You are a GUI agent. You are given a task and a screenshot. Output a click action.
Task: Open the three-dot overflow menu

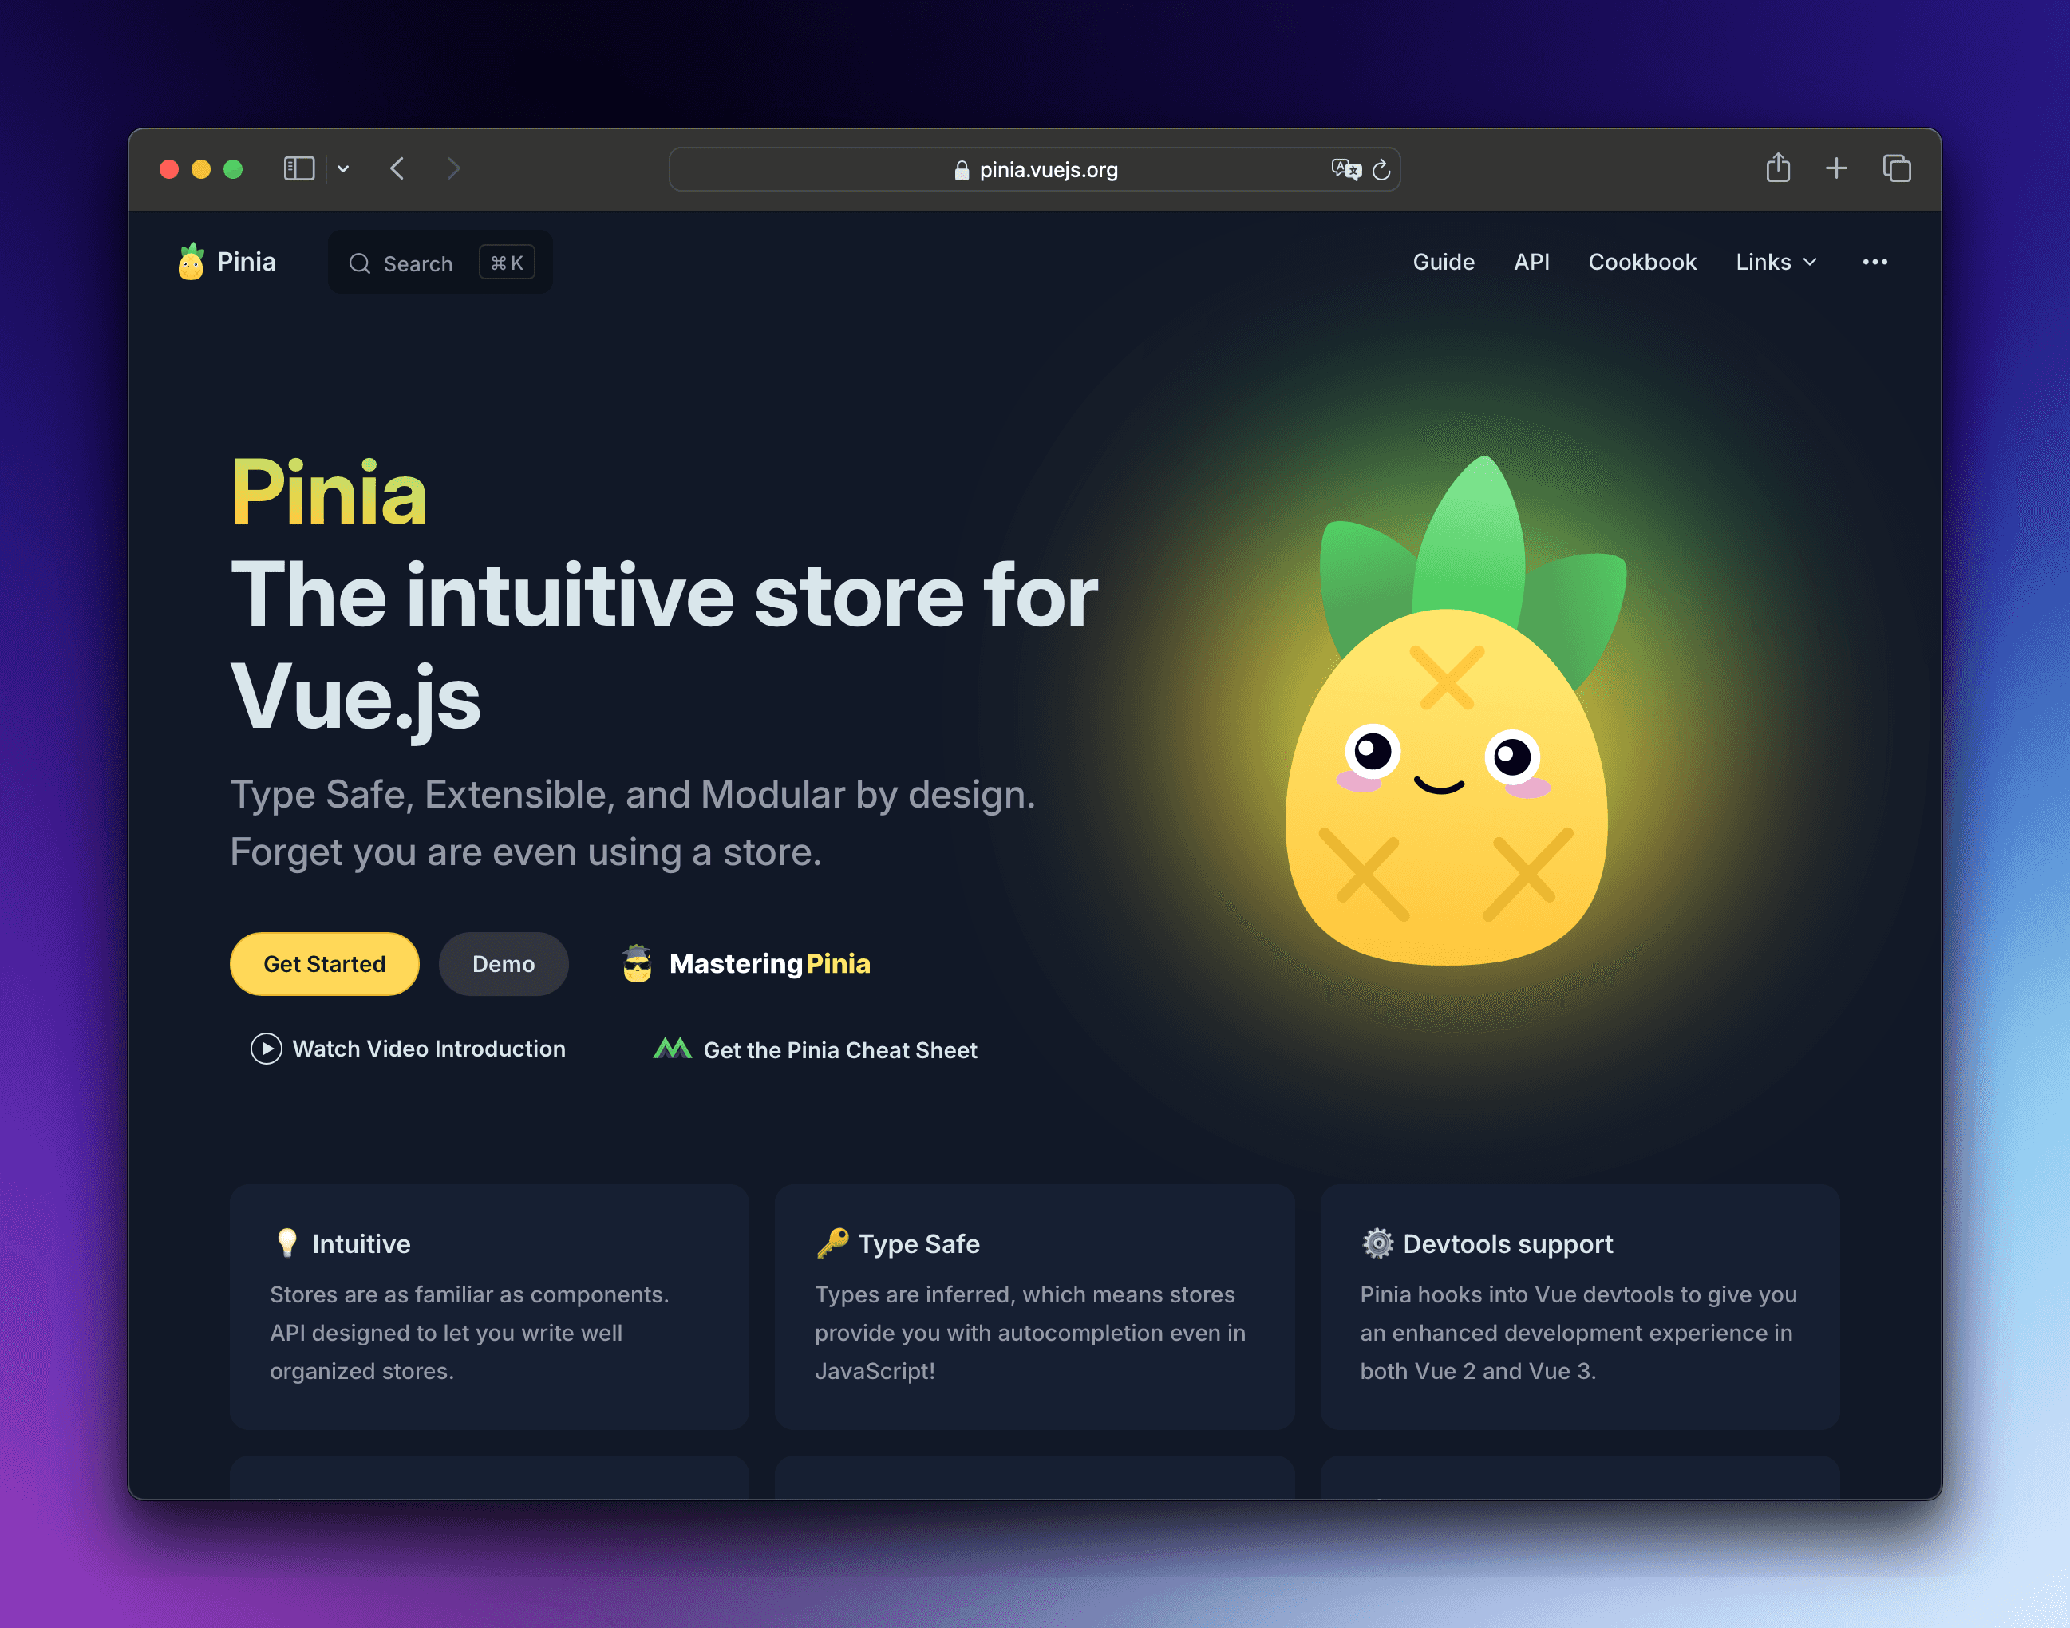(x=1875, y=260)
